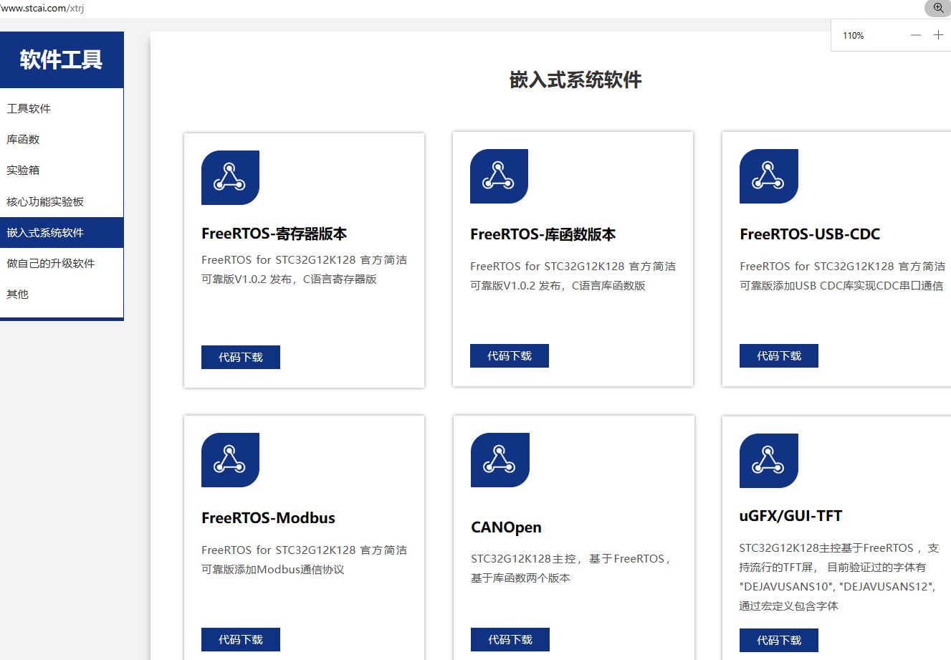Screen dimensions: 951x660
Task: Open 其他 in the sidebar
Action: click(62, 295)
